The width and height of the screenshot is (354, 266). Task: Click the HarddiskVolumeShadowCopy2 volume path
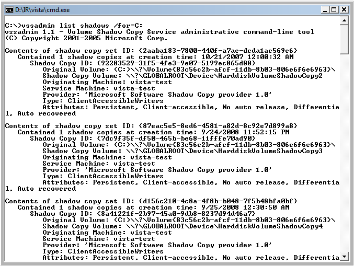pos(224,76)
